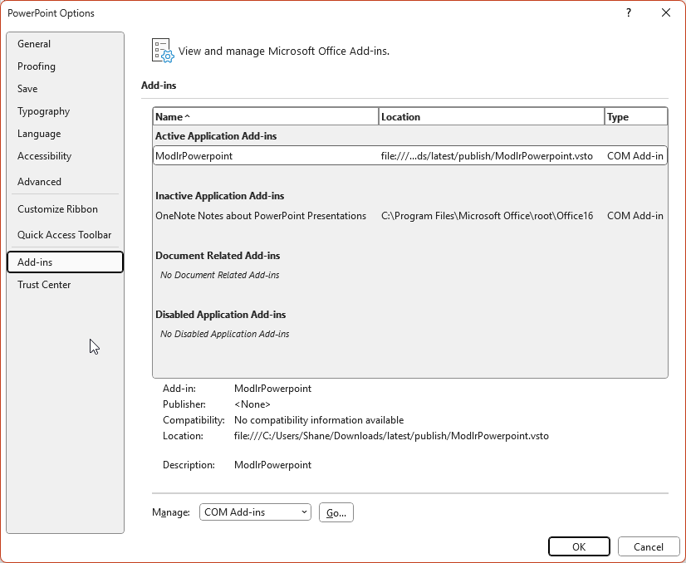Click the OK button
Screen dimensions: 686x563
click(x=579, y=546)
